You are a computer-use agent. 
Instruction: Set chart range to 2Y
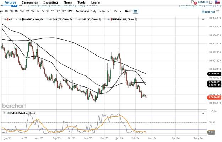tap(43, 11)
